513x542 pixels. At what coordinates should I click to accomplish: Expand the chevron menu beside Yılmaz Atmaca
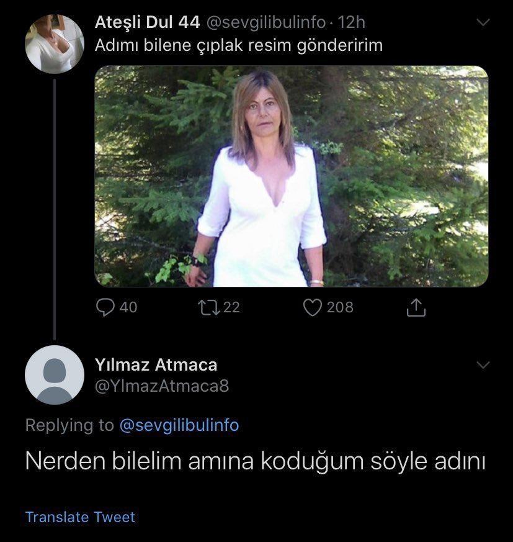pos(482,364)
